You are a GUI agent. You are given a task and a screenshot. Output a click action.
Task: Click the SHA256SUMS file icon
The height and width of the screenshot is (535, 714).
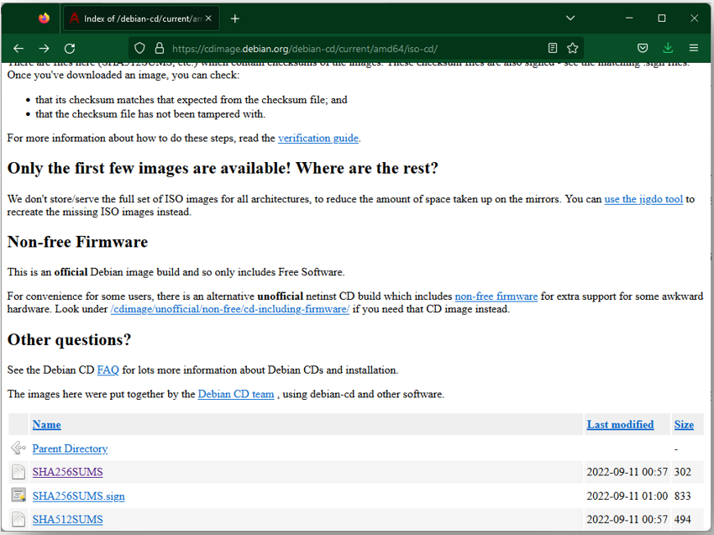(x=18, y=472)
